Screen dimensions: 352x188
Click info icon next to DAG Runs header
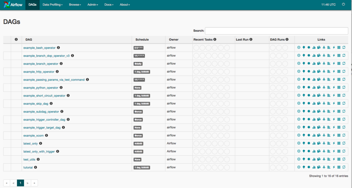point(287,39)
